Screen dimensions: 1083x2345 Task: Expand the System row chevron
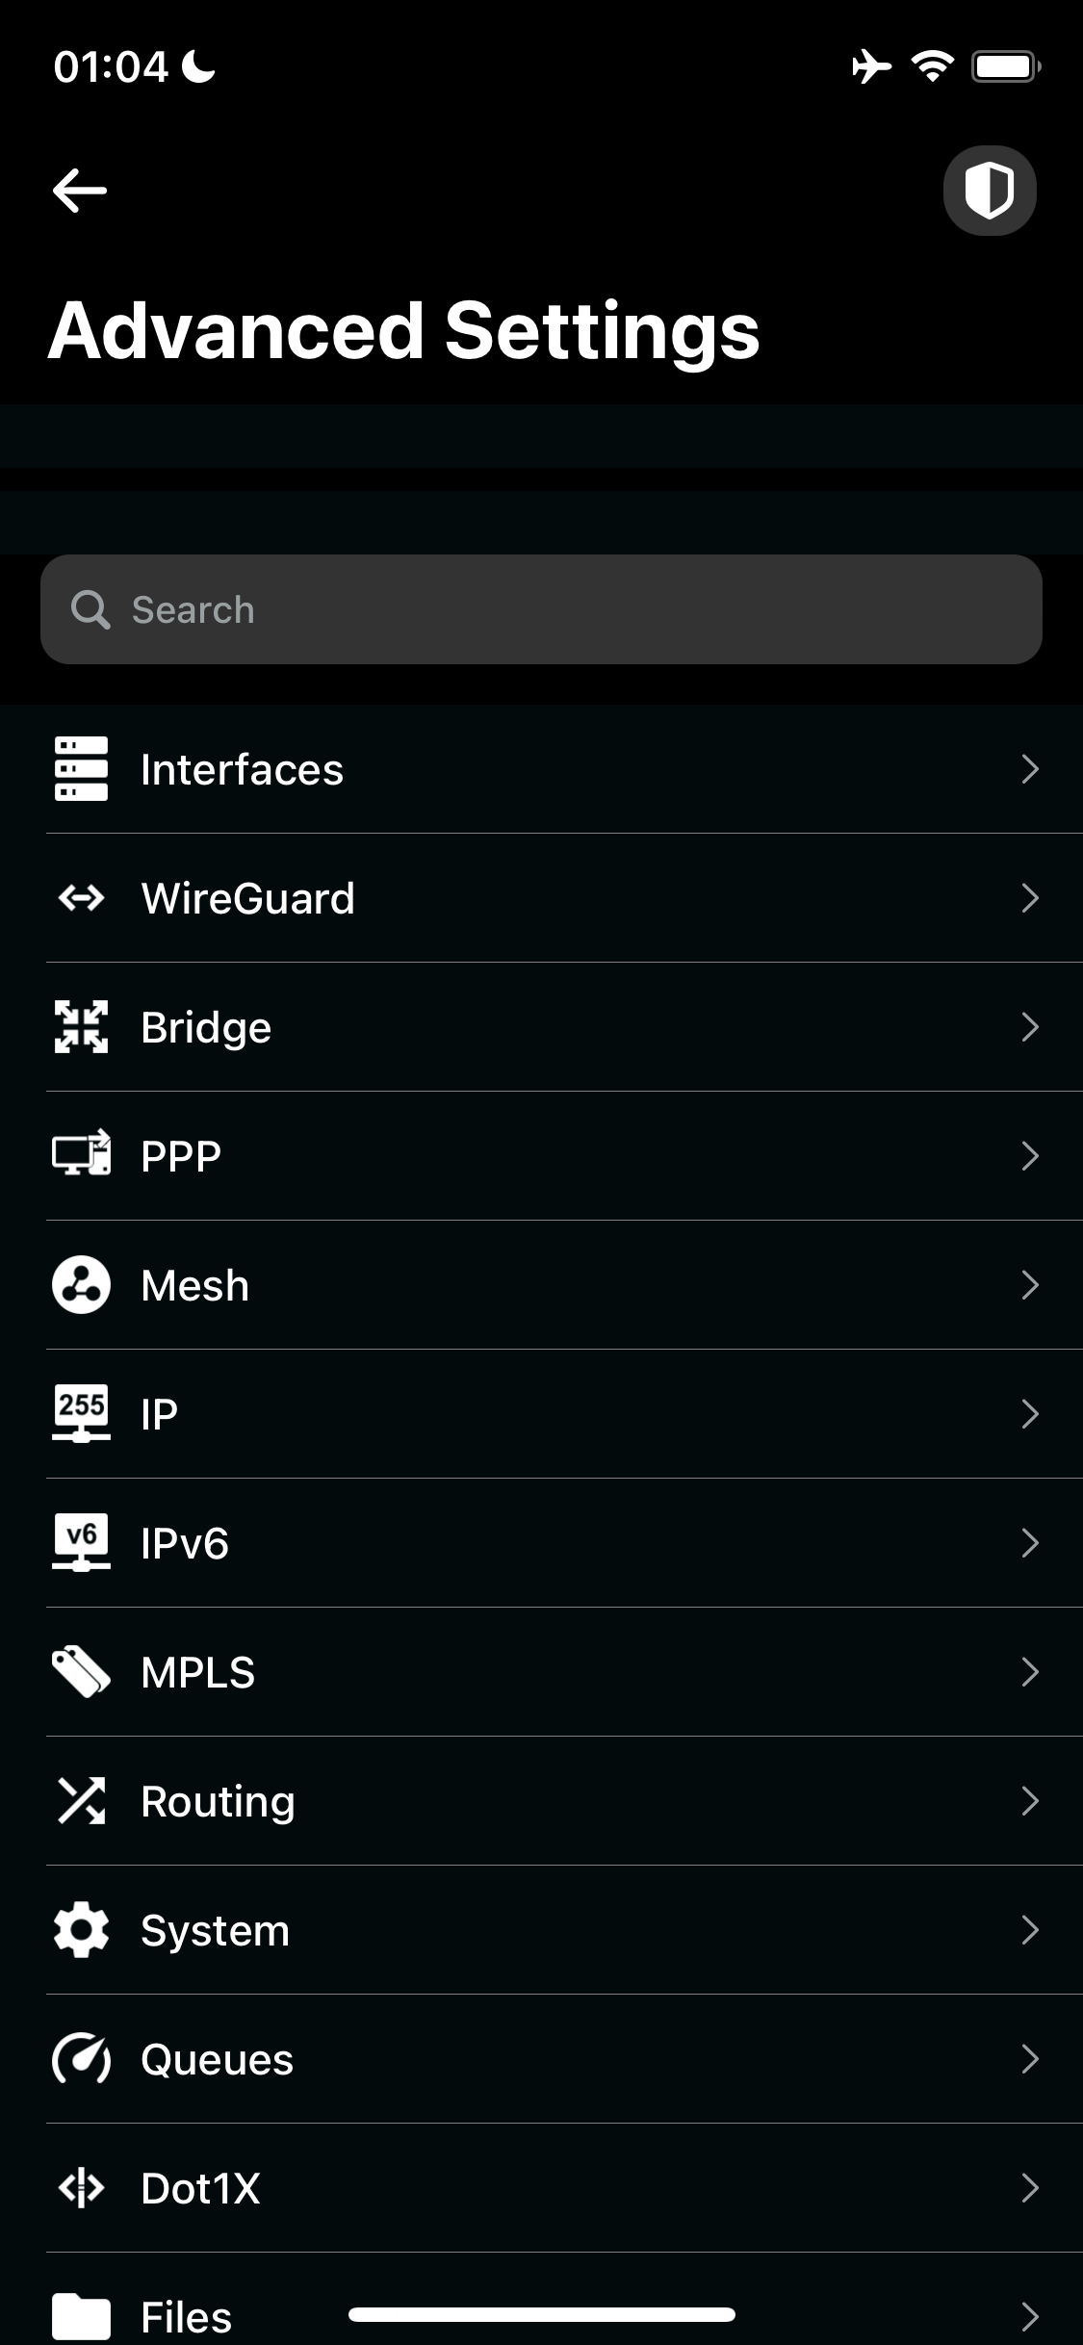[x=1029, y=1930]
